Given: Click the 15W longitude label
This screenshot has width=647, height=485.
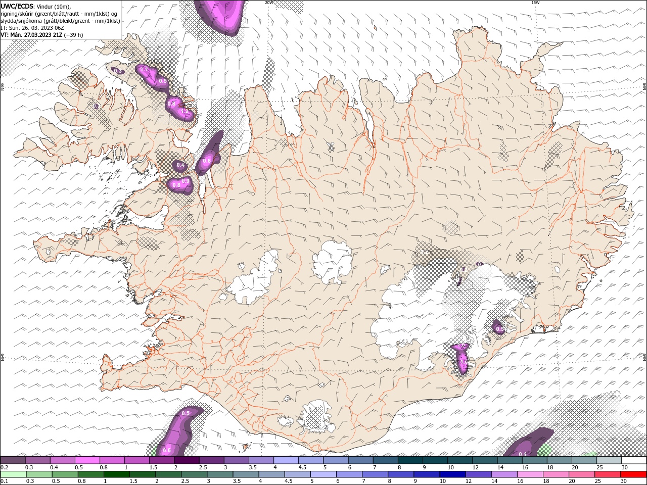Looking at the screenshot, I should pos(535,3).
